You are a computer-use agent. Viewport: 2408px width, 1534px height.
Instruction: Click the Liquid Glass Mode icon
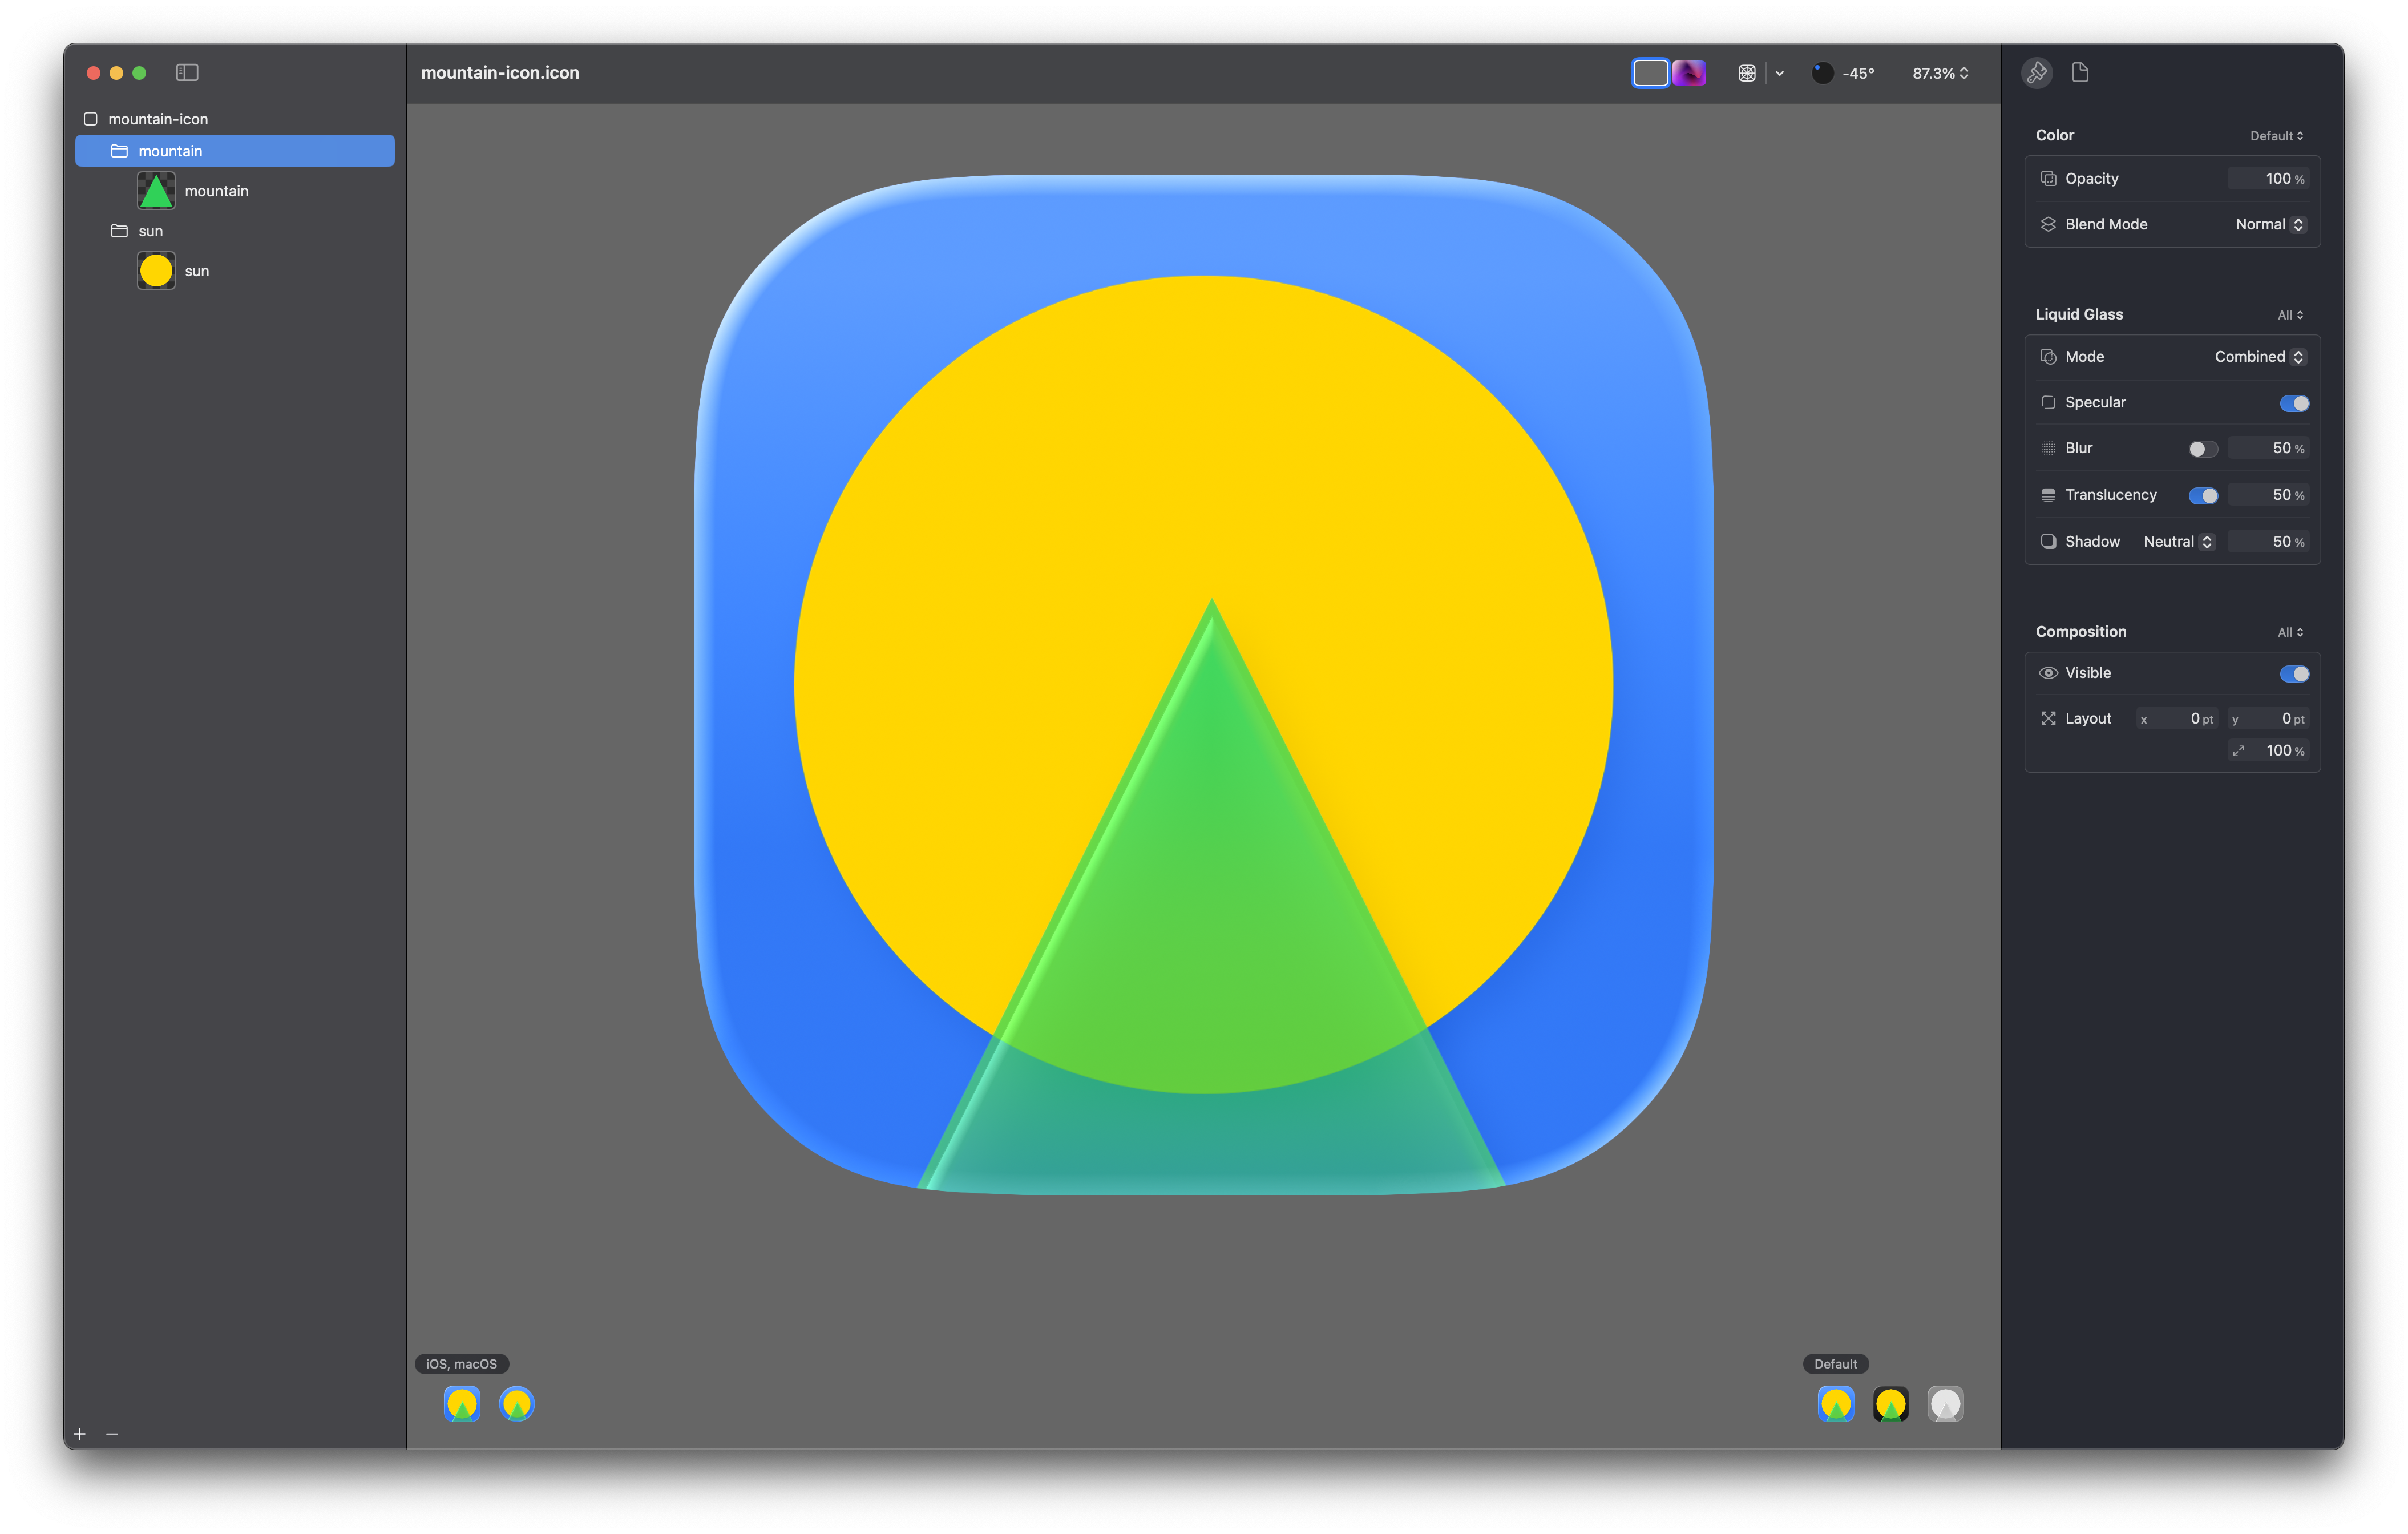point(2048,357)
